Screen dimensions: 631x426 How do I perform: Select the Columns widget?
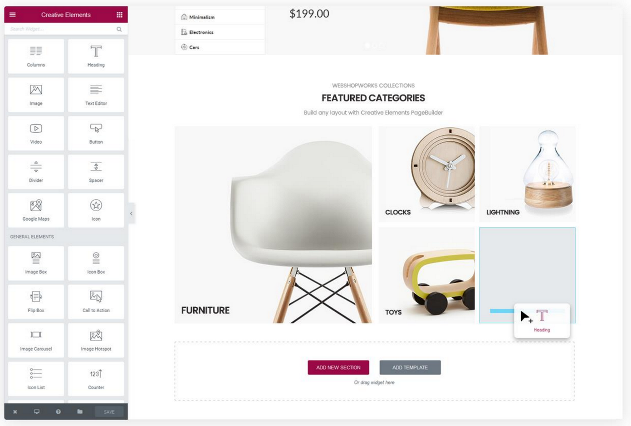pyautogui.click(x=36, y=56)
